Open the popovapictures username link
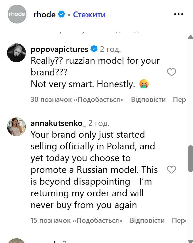193x243 pixels. 59,49
